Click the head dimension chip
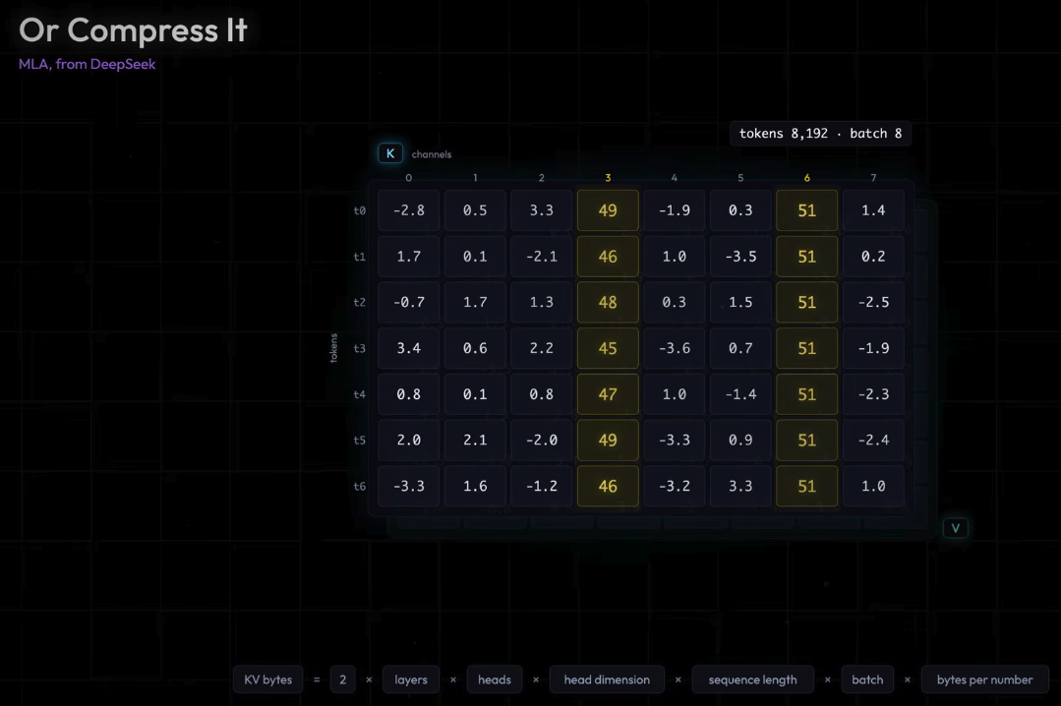The width and height of the screenshot is (1061, 706). coord(607,679)
